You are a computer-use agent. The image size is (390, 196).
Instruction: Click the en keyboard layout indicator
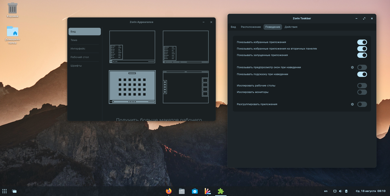(326, 191)
